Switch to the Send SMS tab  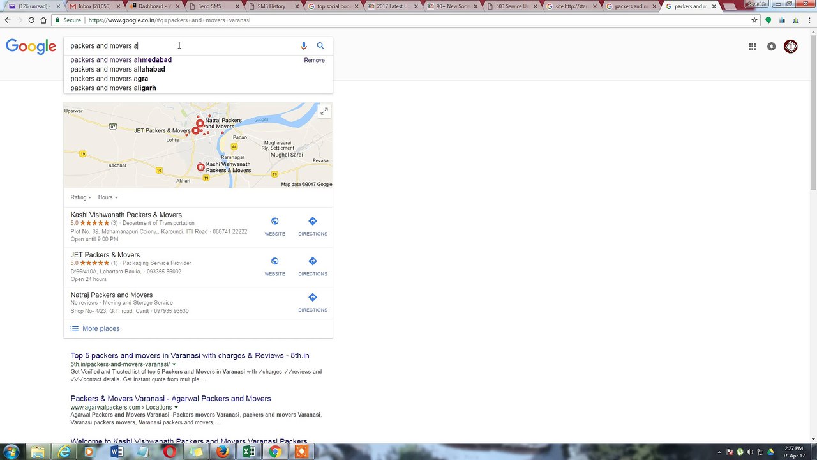click(214, 6)
